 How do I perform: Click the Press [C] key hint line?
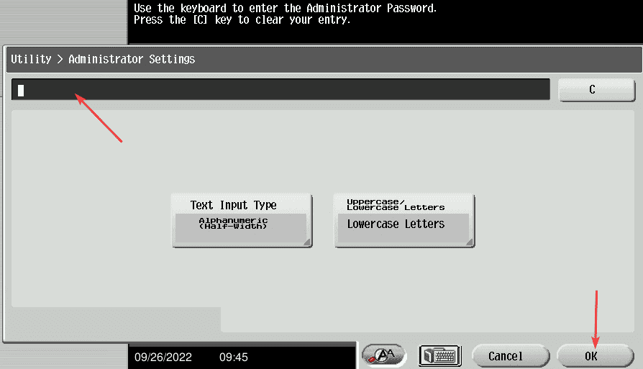click(242, 20)
